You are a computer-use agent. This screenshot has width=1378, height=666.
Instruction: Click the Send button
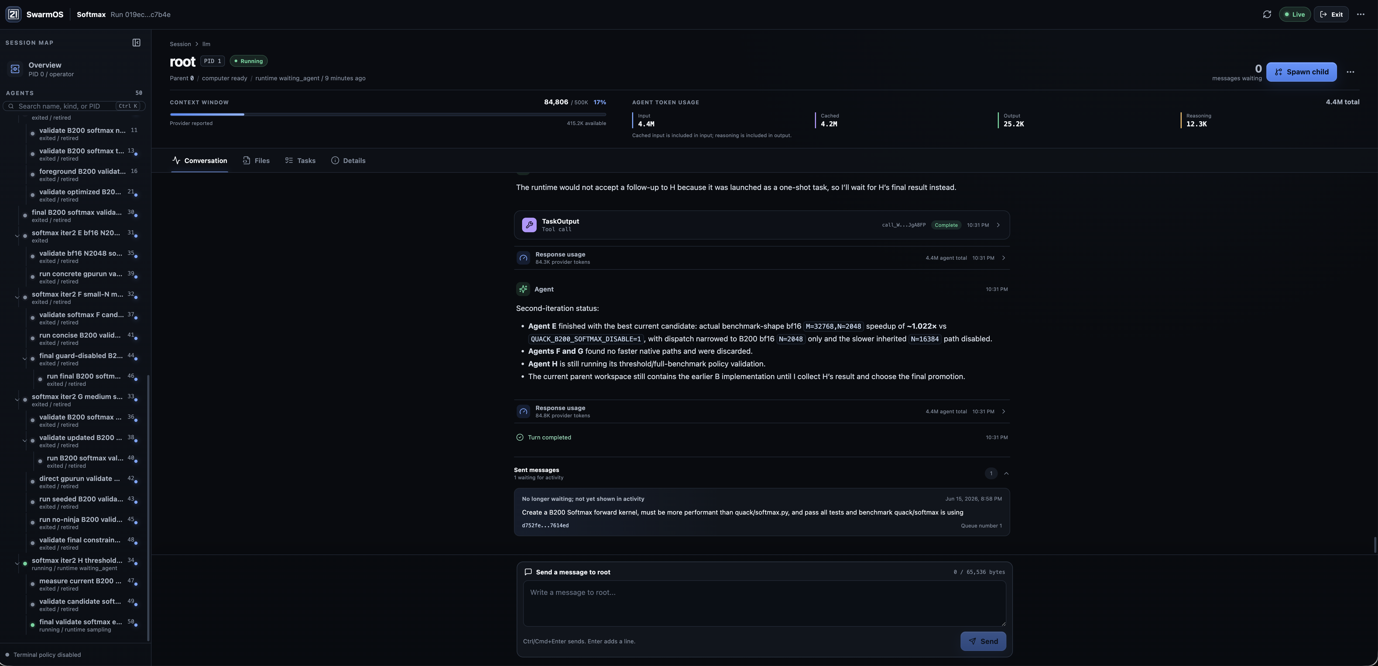[983, 641]
